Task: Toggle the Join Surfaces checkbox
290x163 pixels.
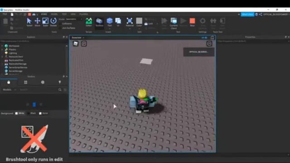Action: (x=60, y=28)
